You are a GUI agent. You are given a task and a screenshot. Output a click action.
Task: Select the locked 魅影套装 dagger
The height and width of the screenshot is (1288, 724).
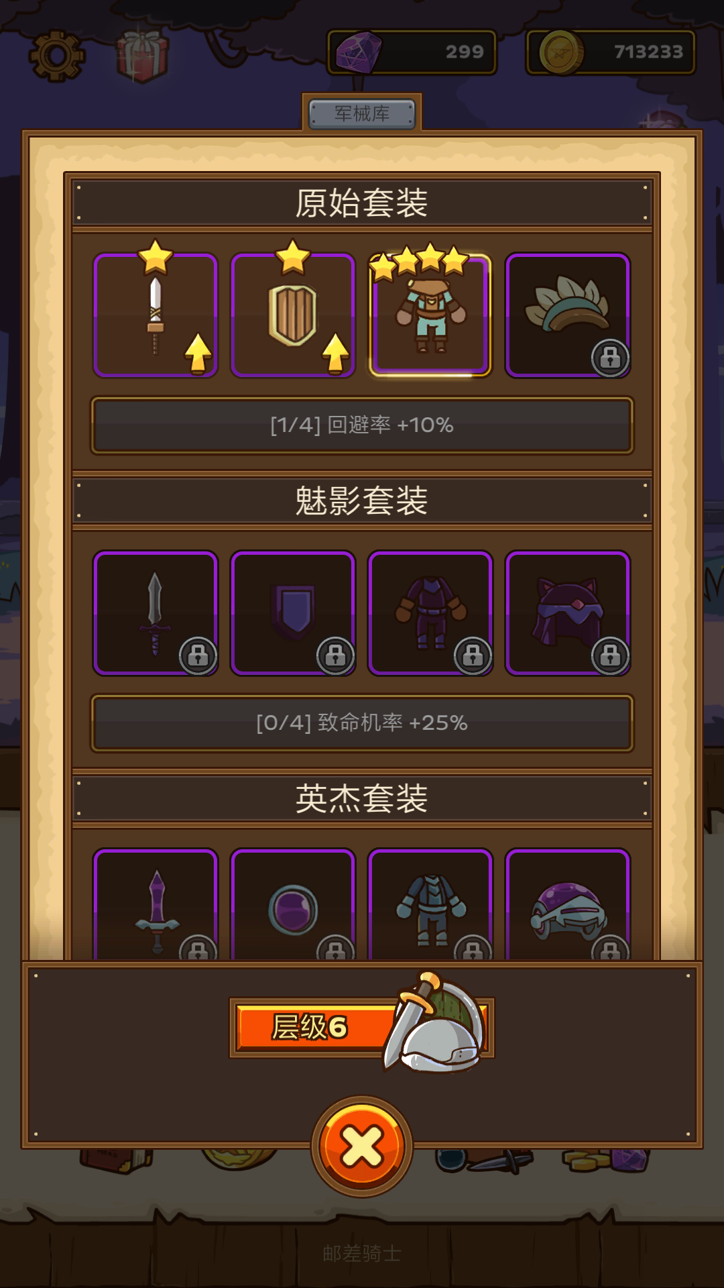(x=156, y=613)
